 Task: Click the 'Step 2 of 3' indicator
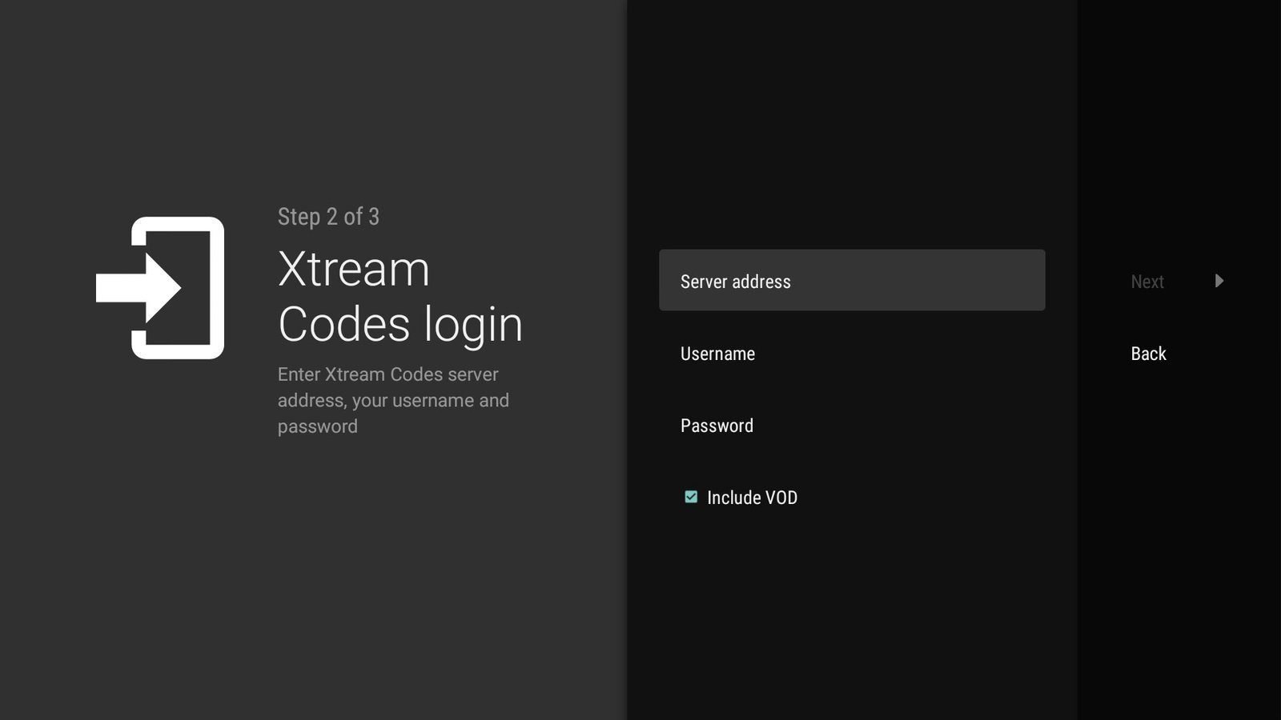pos(328,217)
